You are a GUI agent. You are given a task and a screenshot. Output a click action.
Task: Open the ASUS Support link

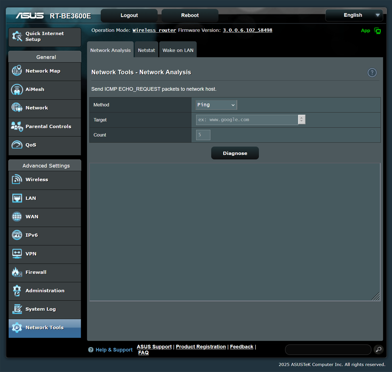tap(154, 347)
